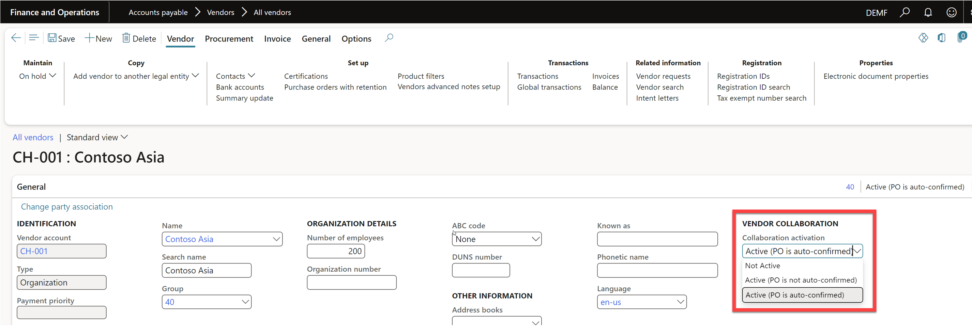
Task: Open Tax exempt number search
Action: [x=762, y=98]
